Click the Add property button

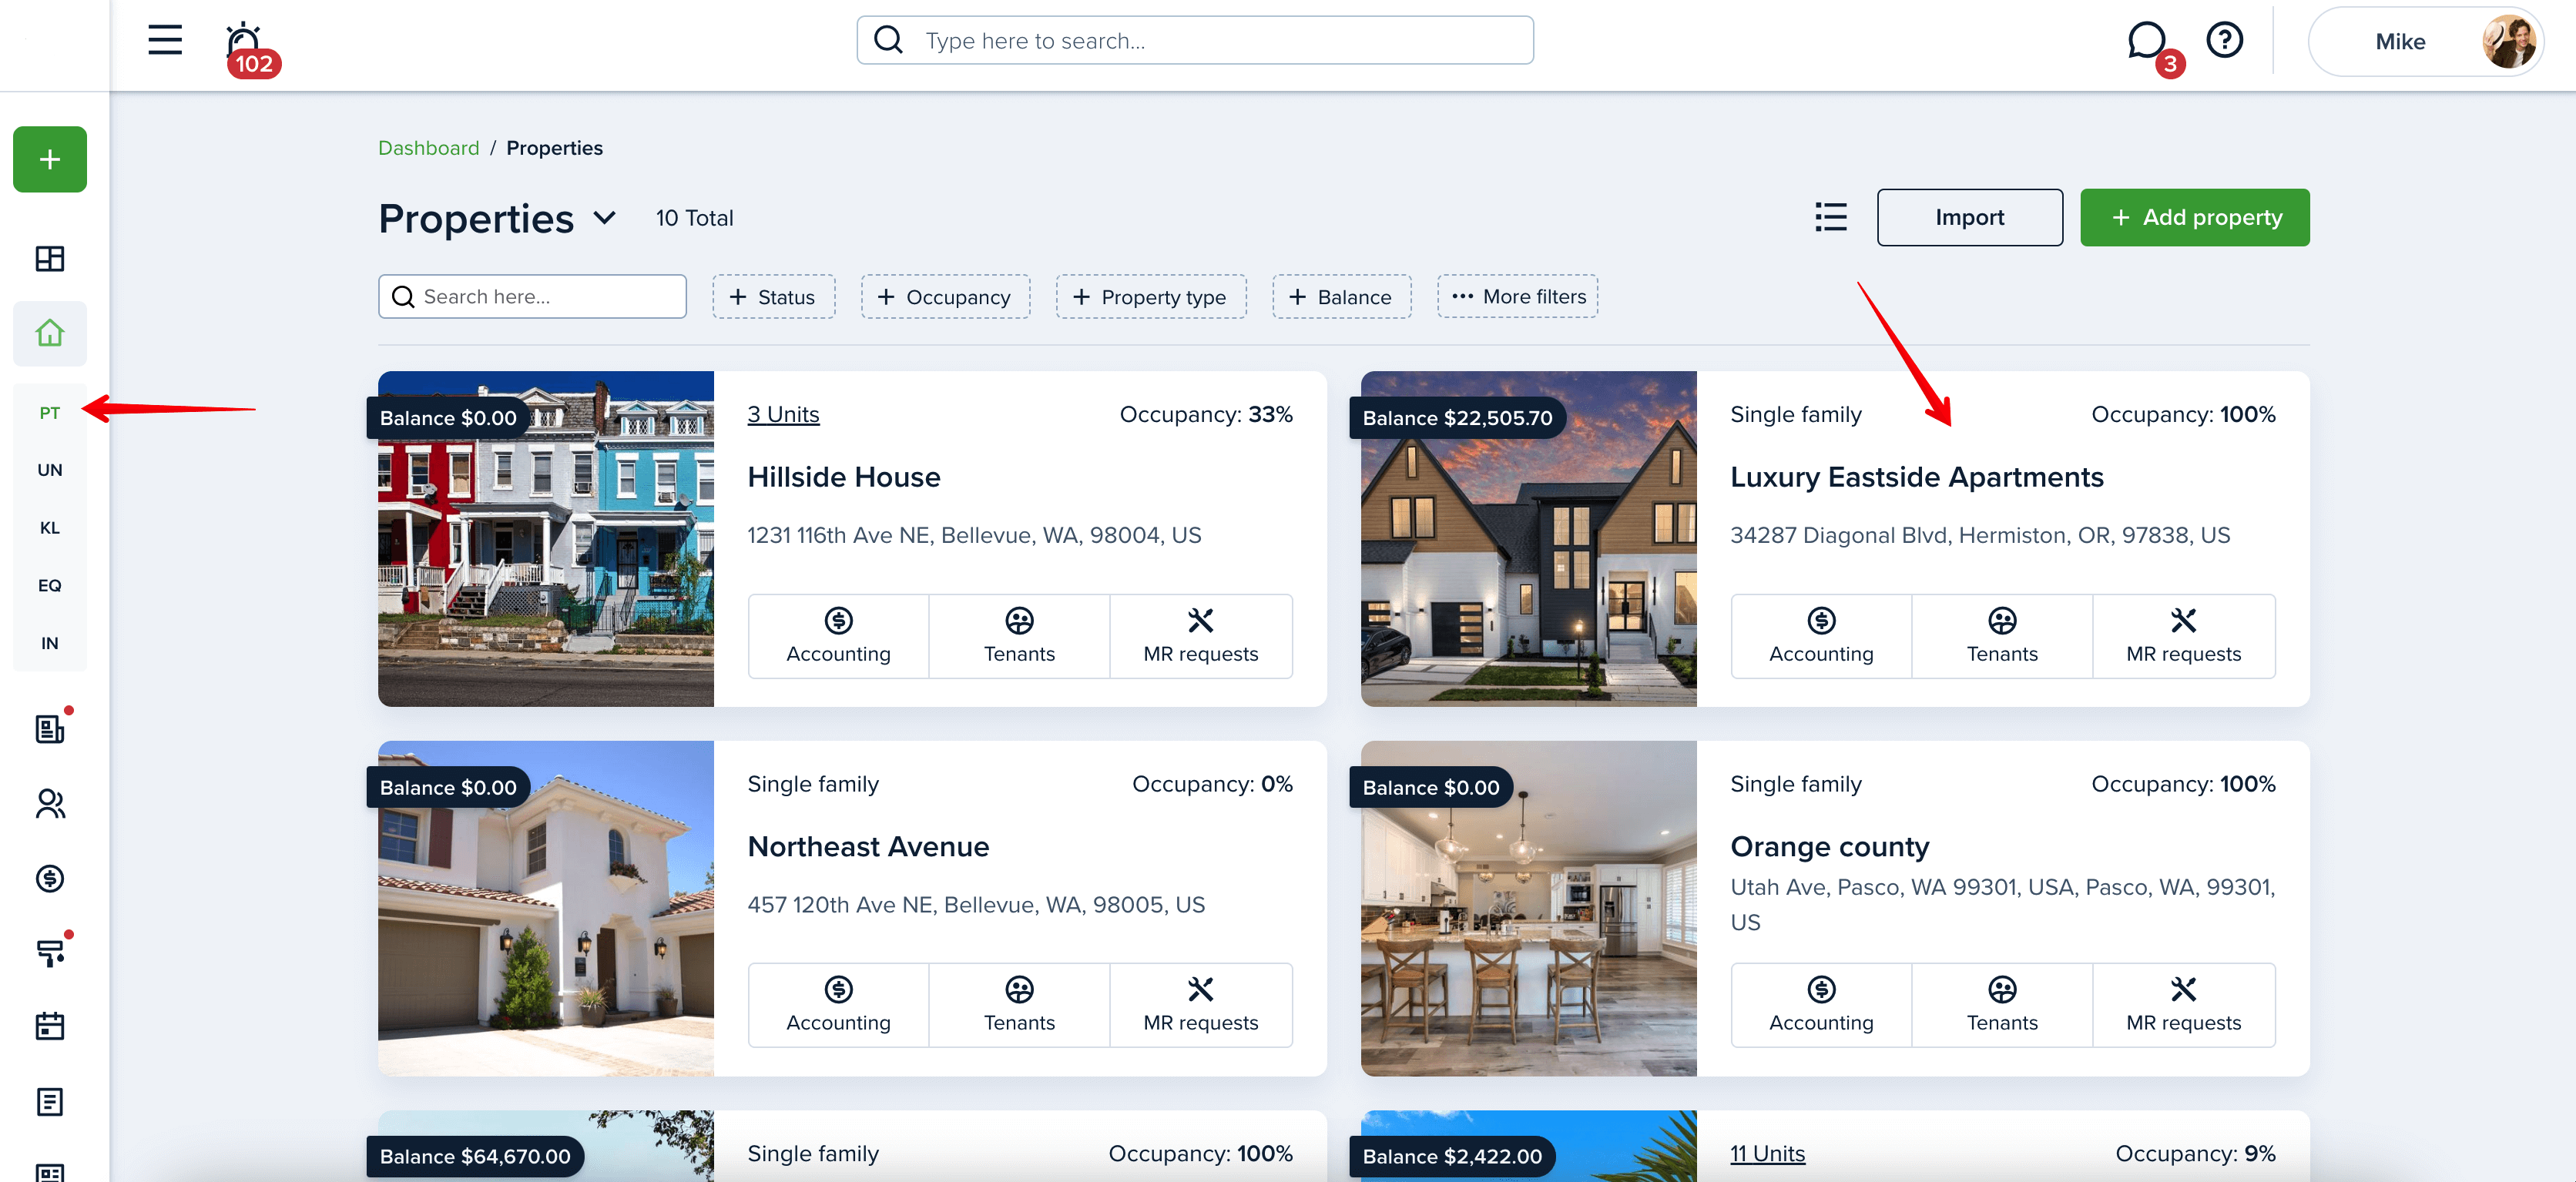(x=2195, y=217)
